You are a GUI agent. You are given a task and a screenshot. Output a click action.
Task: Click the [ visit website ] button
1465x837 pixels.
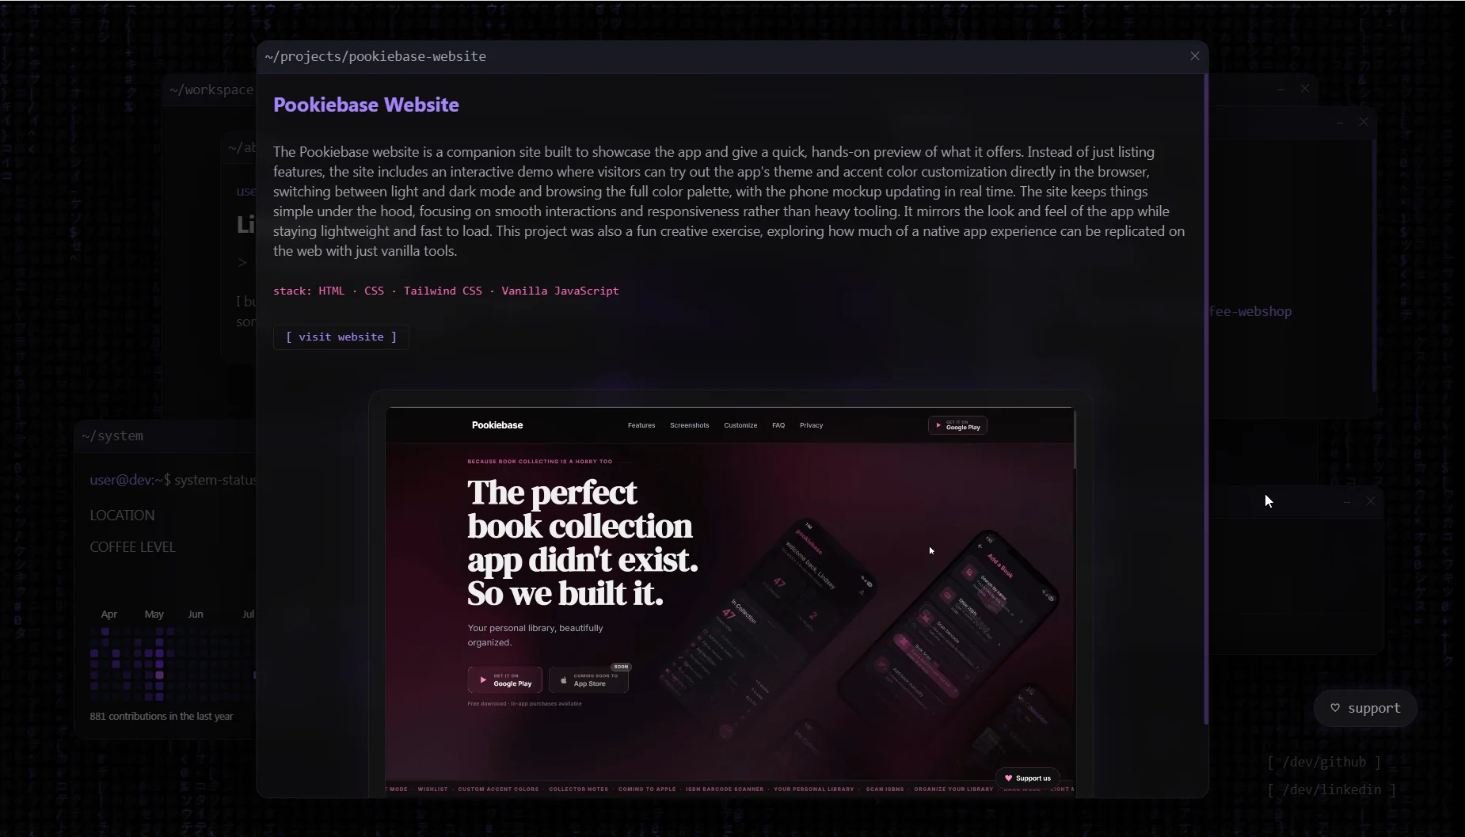tap(341, 337)
